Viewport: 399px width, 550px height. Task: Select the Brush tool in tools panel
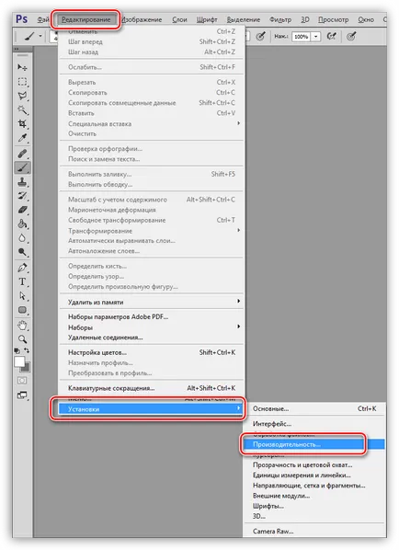coord(22,167)
